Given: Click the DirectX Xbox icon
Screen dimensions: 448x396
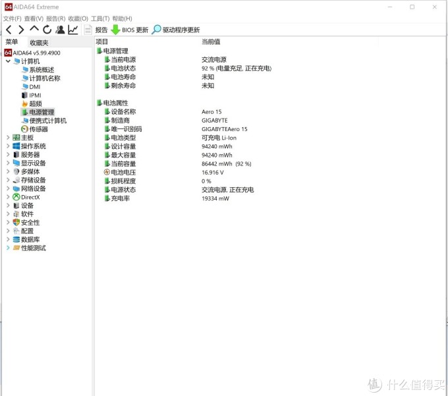Looking at the screenshot, I should [16, 197].
